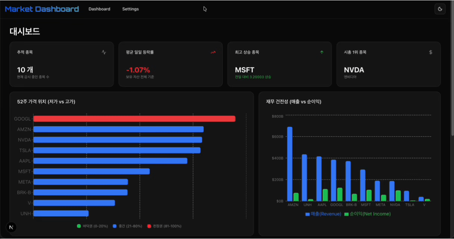454x239 pixels.
Task: Toggle dark mode moon button
Action: pos(440,9)
